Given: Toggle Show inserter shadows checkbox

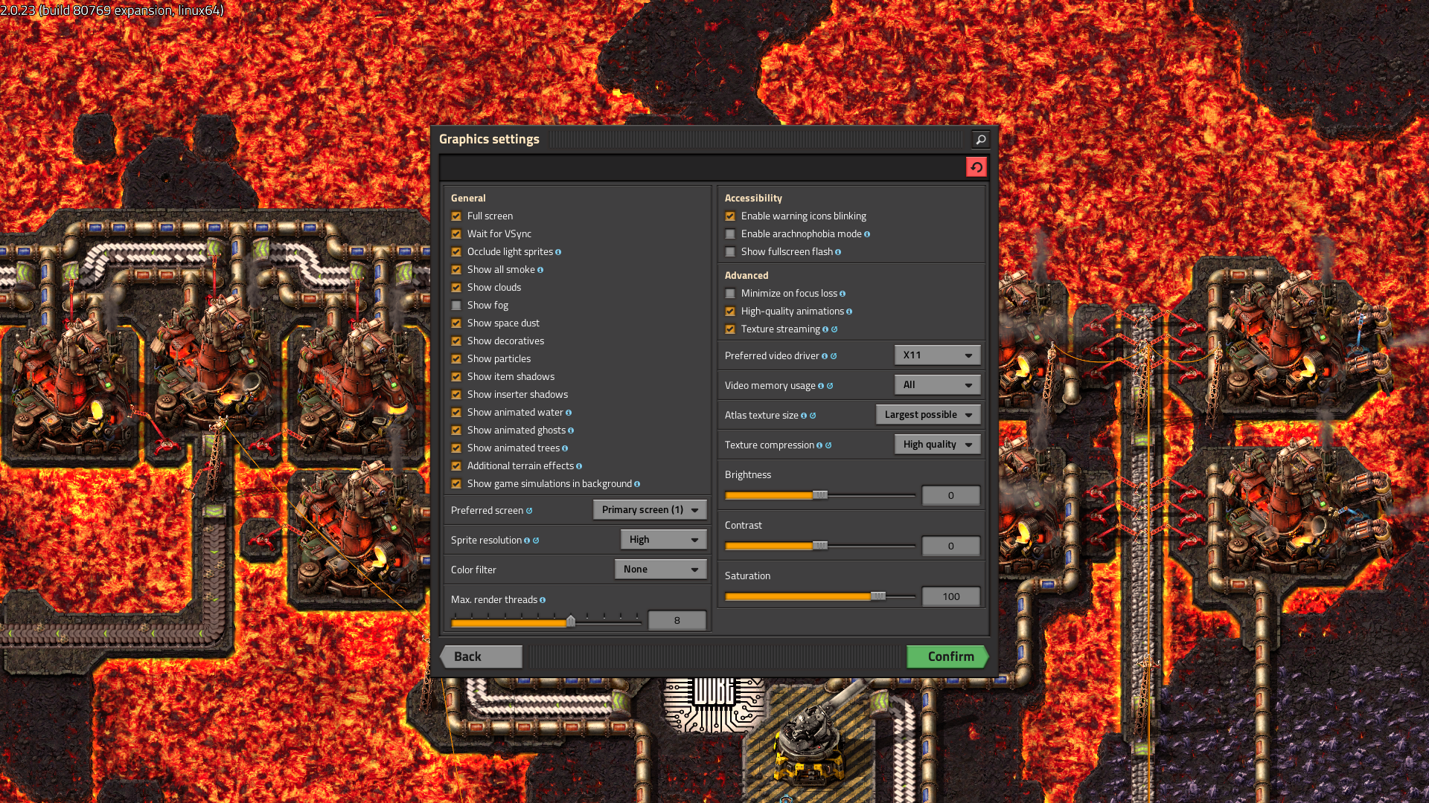Looking at the screenshot, I should [x=456, y=395].
